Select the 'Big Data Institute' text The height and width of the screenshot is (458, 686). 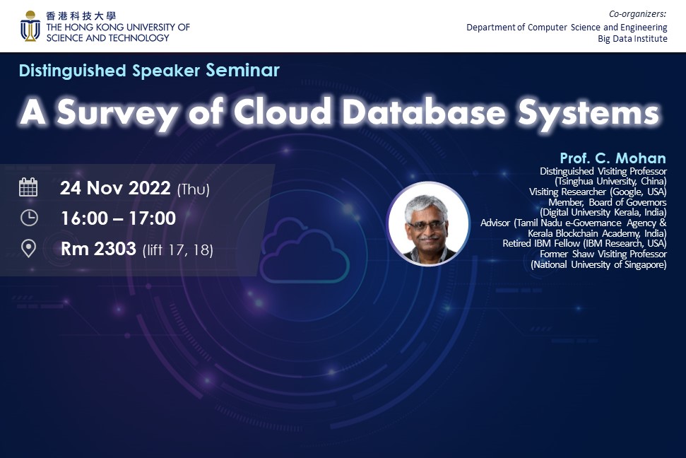tap(632, 39)
